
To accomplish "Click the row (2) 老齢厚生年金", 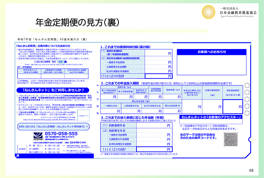I will pos(136,130).
